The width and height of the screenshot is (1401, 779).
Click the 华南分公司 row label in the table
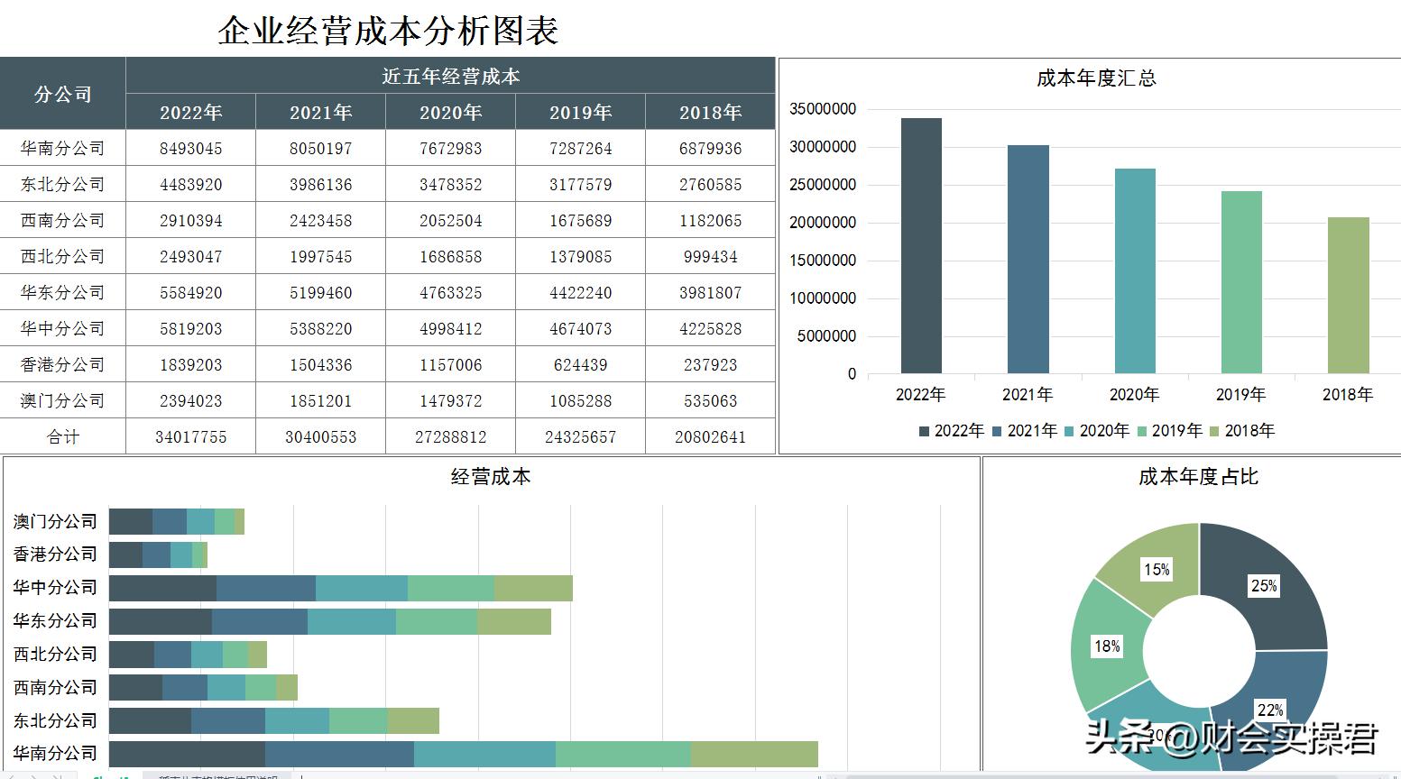(x=62, y=148)
